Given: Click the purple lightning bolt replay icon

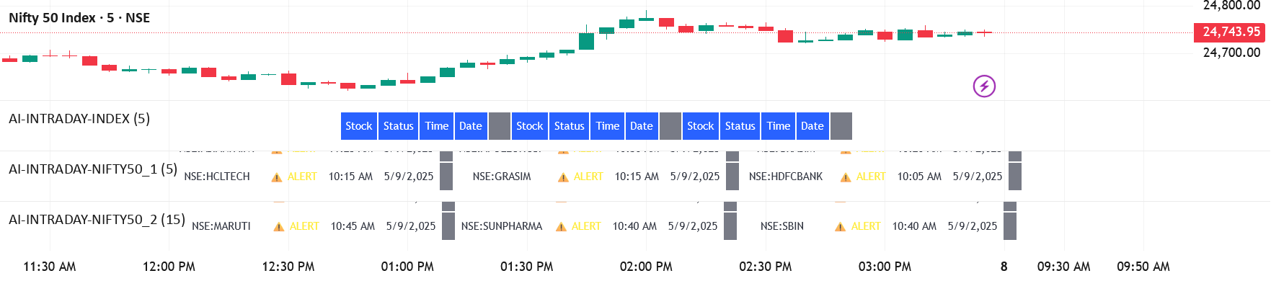Looking at the screenshot, I should (x=984, y=86).
